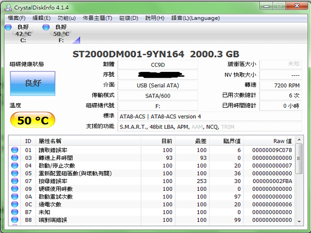Open the 編輯(E) menu
Image resolution: width=311 pixels, height=233 pixels.
click(41, 18)
